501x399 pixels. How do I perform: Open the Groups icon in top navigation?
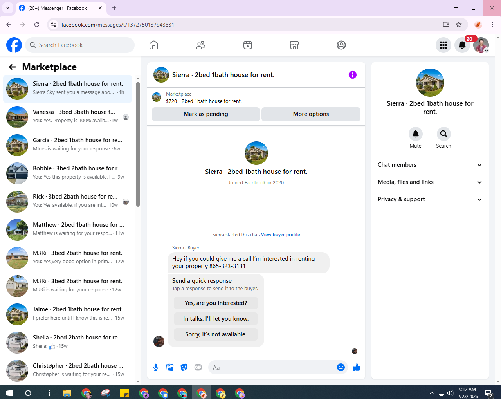[x=341, y=45]
